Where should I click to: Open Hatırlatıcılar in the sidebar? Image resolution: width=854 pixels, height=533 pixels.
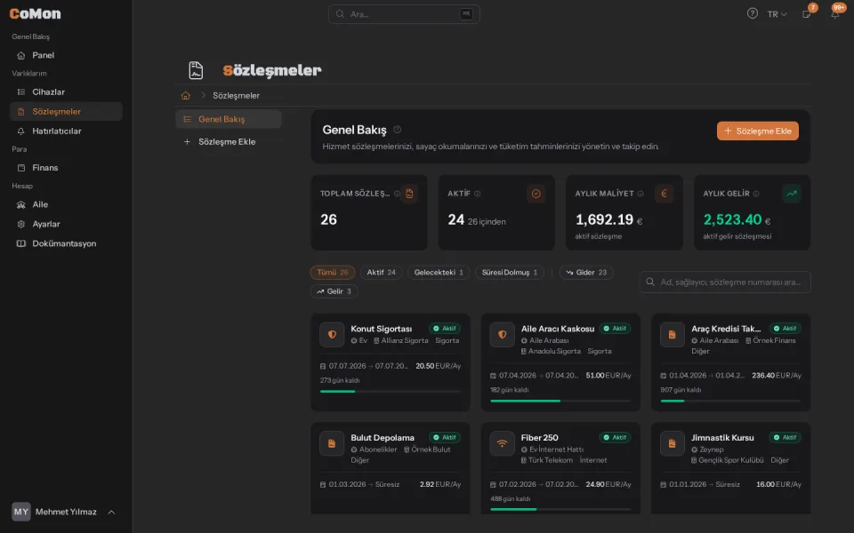[66, 131]
